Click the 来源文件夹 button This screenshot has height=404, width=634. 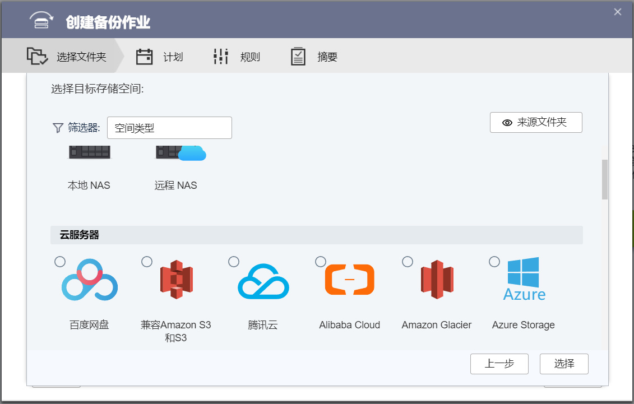(536, 122)
